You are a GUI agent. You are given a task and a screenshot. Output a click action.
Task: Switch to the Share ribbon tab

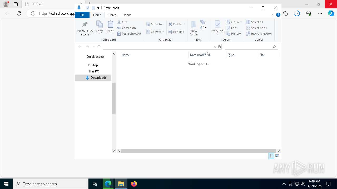point(112,15)
